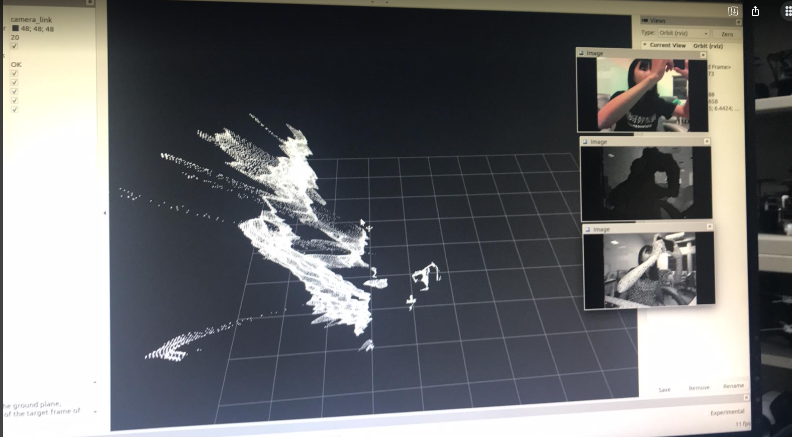Viewport: 792px width, 437px height.
Task: Collapse the Current View tree entry
Action: coord(645,45)
